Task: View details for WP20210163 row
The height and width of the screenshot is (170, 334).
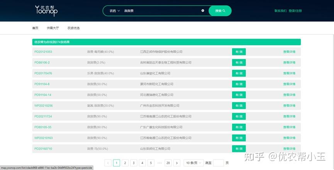Action: (289, 138)
